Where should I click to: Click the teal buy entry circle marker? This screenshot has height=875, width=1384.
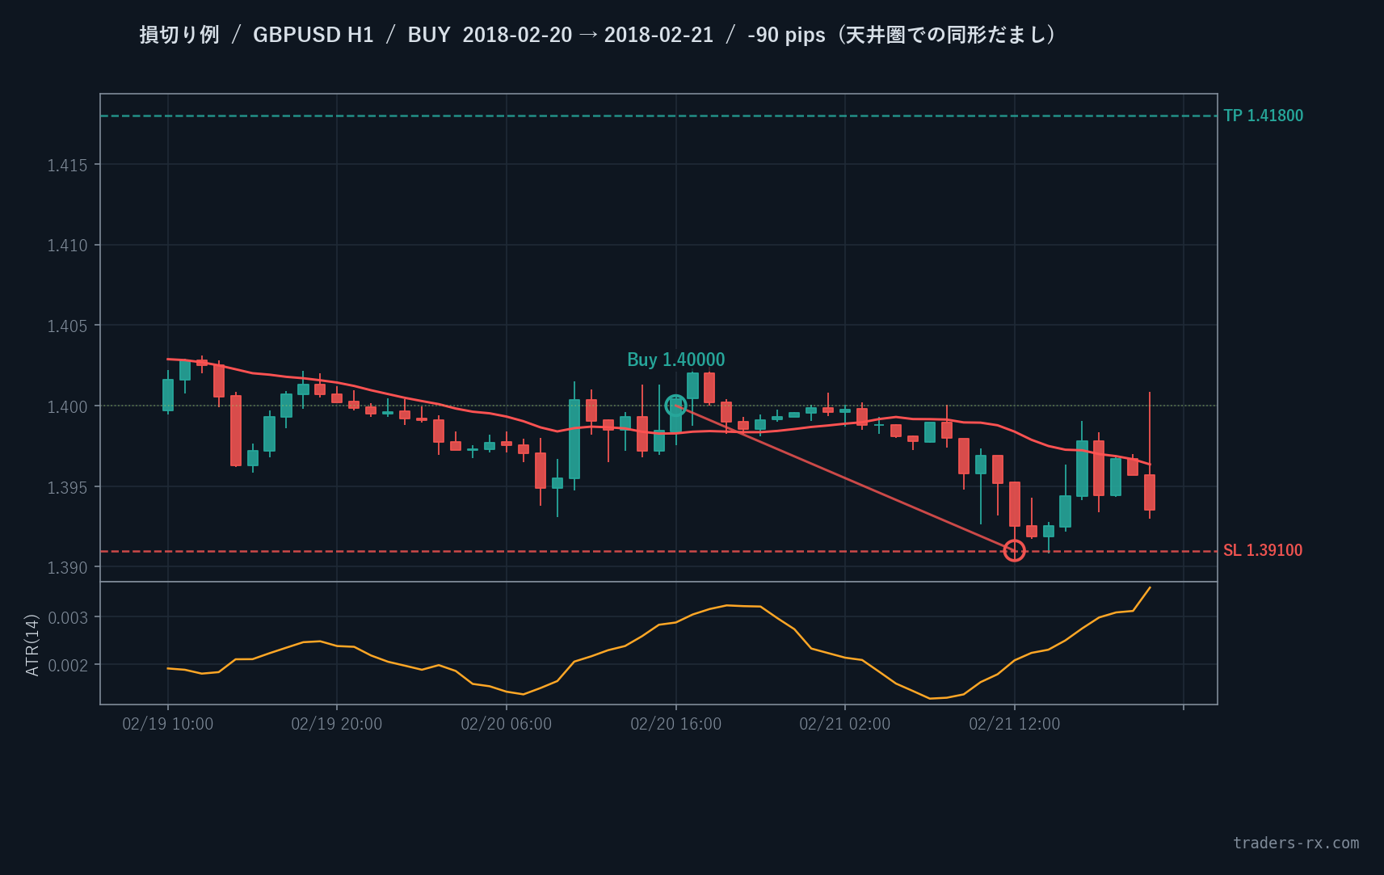pos(675,406)
